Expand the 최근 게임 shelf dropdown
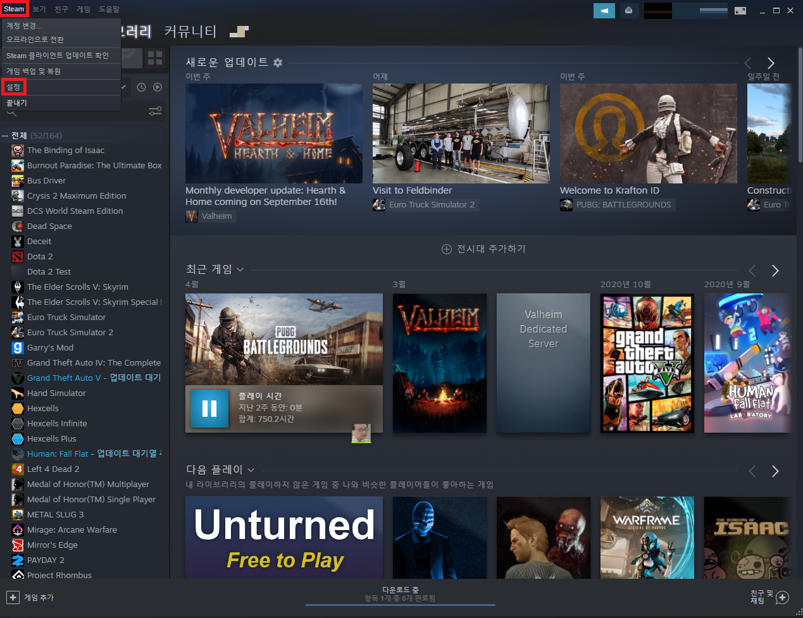Viewport: 803px width, 618px height. [240, 269]
